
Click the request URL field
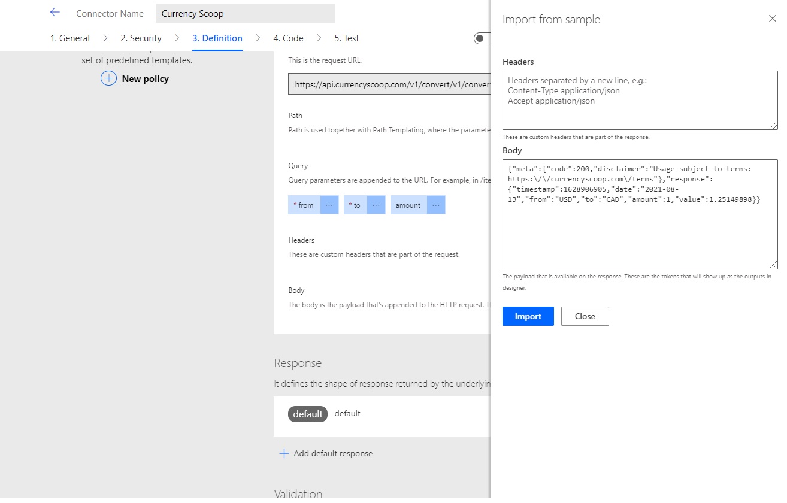pyautogui.click(x=389, y=84)
